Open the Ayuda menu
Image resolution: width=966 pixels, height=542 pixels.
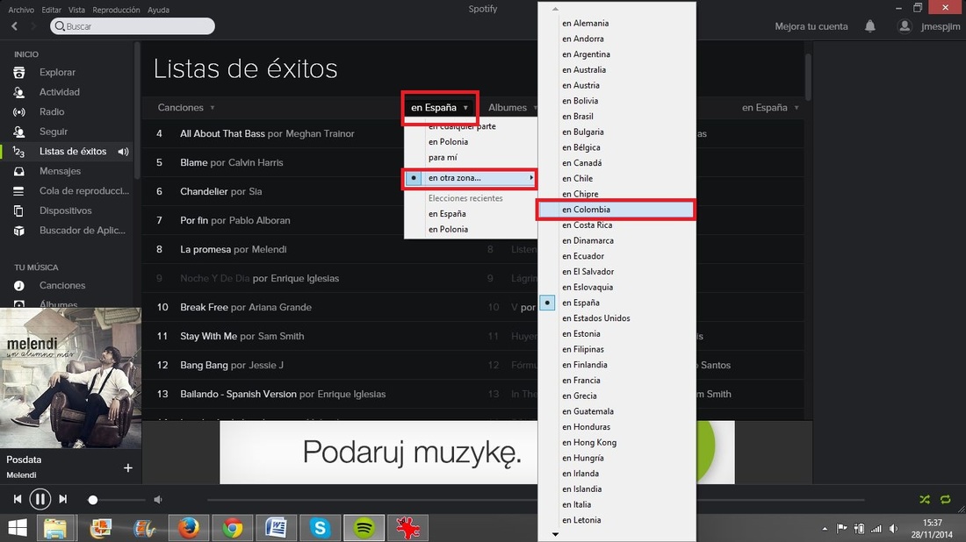pyautogui.click(x=158, y=10)
